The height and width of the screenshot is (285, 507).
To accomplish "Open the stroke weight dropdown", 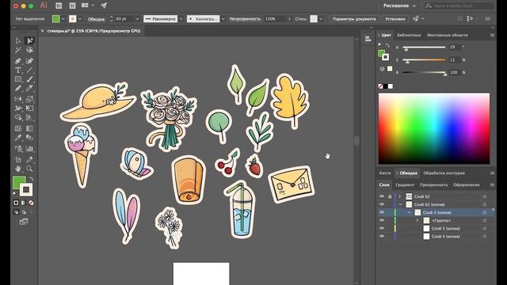I will point(137,19).
